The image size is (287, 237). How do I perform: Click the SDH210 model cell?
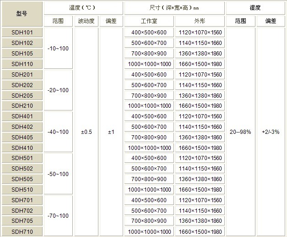point(22,106)
